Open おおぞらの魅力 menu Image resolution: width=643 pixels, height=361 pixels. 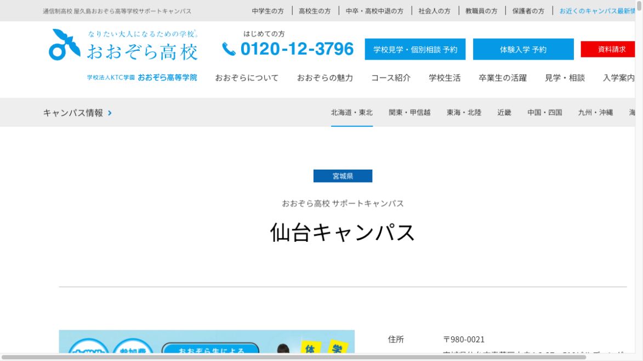tap(325, 78)
